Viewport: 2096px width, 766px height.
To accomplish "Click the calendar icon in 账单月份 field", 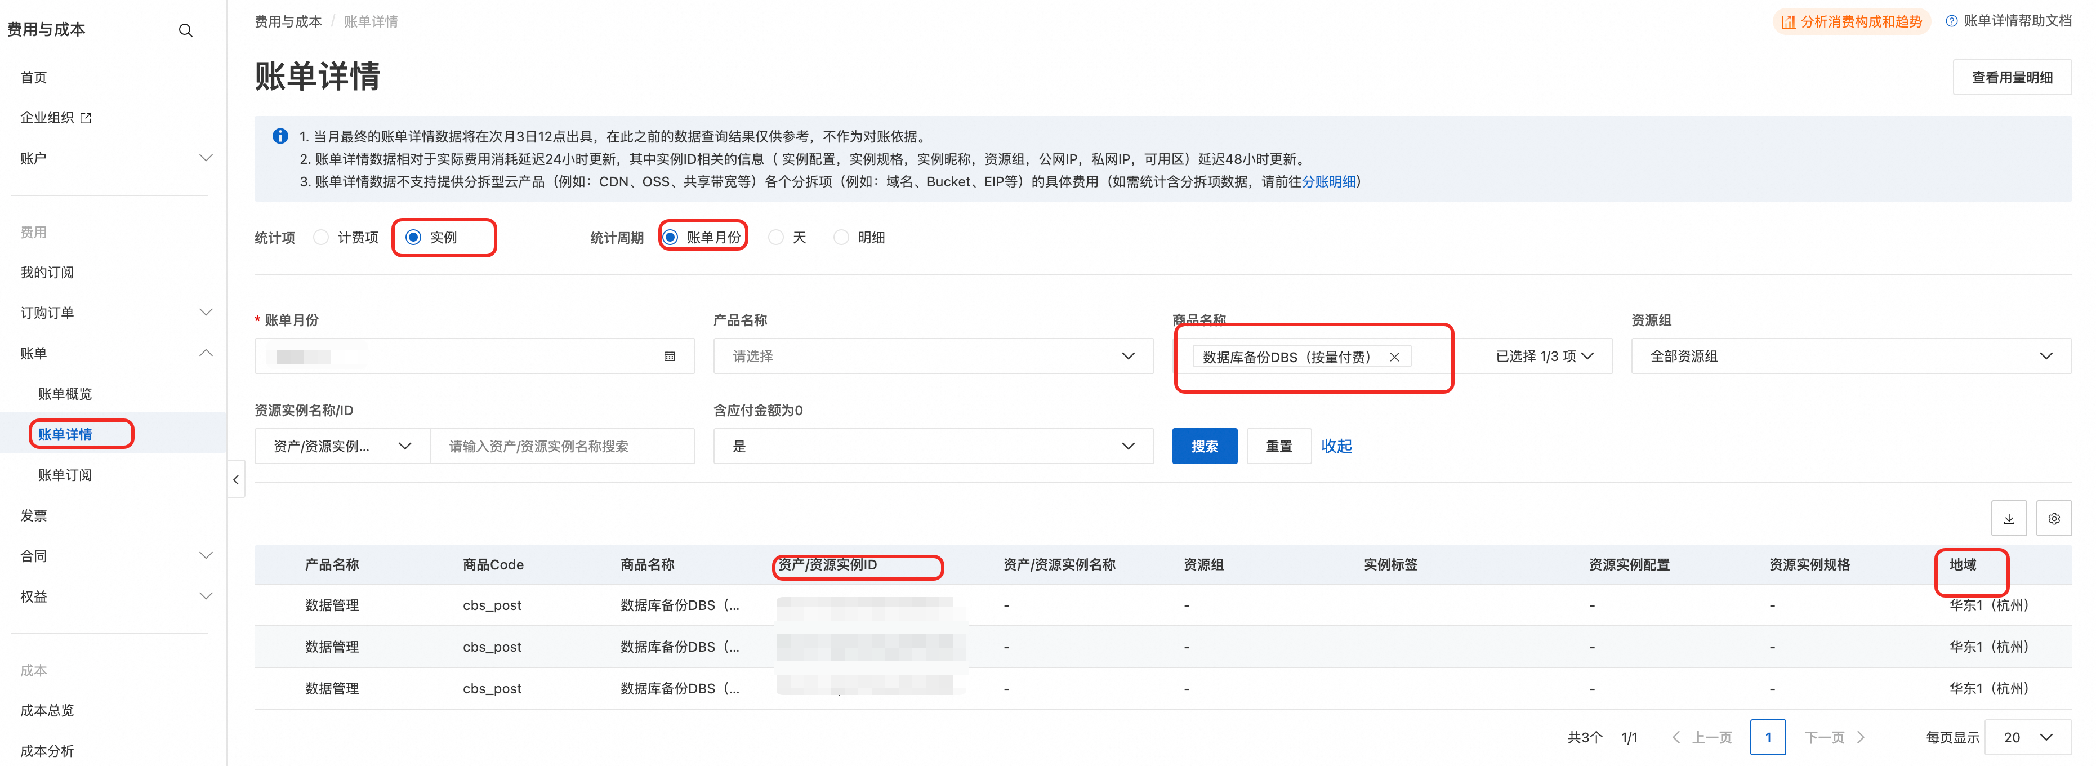I will click(x=669, y=357).
